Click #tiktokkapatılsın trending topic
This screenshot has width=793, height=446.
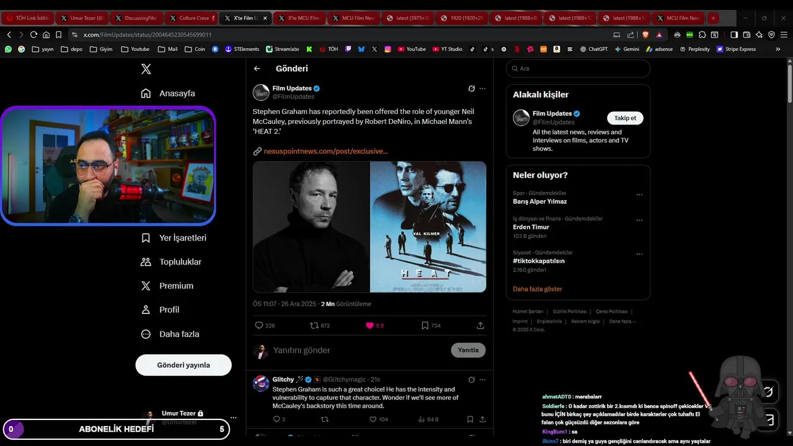pyautogui.click(x=538, y=261)
